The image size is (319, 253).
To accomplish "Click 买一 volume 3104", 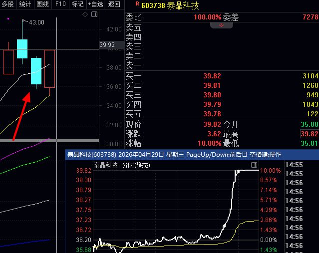I will coord(311,76).
